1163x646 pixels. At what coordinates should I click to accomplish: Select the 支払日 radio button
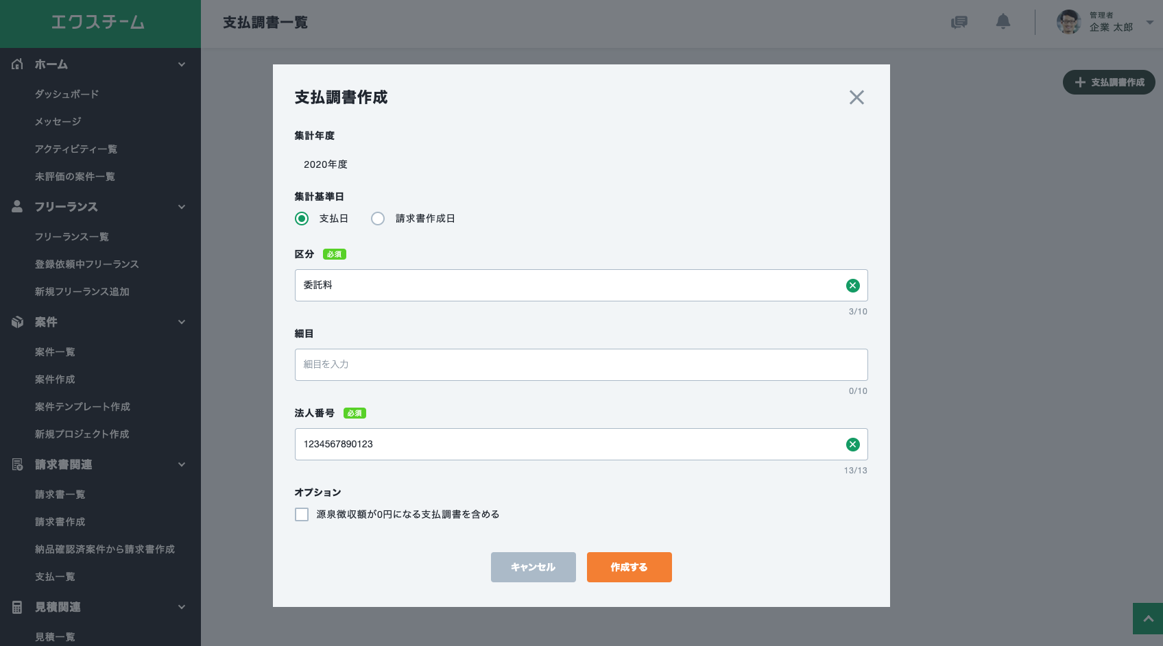pyautogui.click(x=302, y=219)
